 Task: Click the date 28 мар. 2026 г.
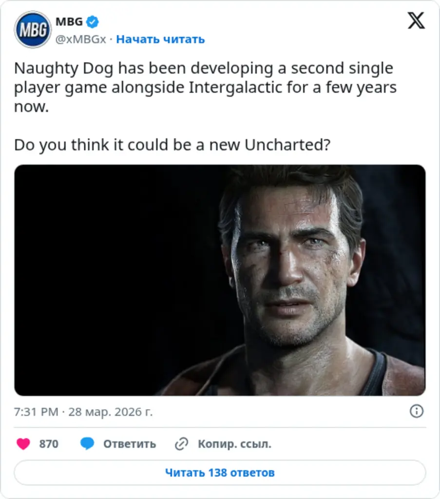tap(109, 411)
